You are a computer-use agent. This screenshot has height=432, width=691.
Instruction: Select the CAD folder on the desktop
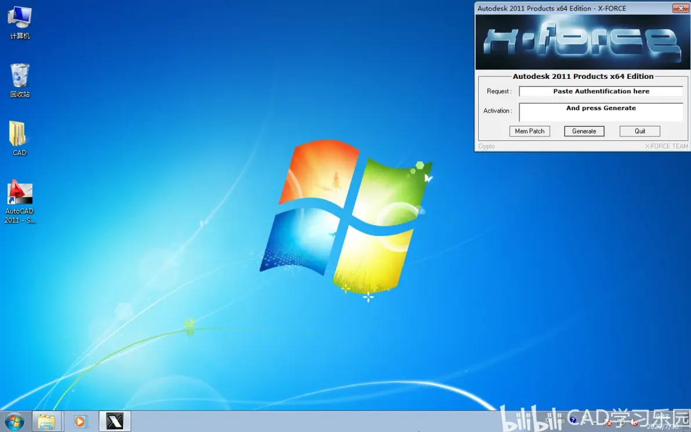tap(19, 139)
